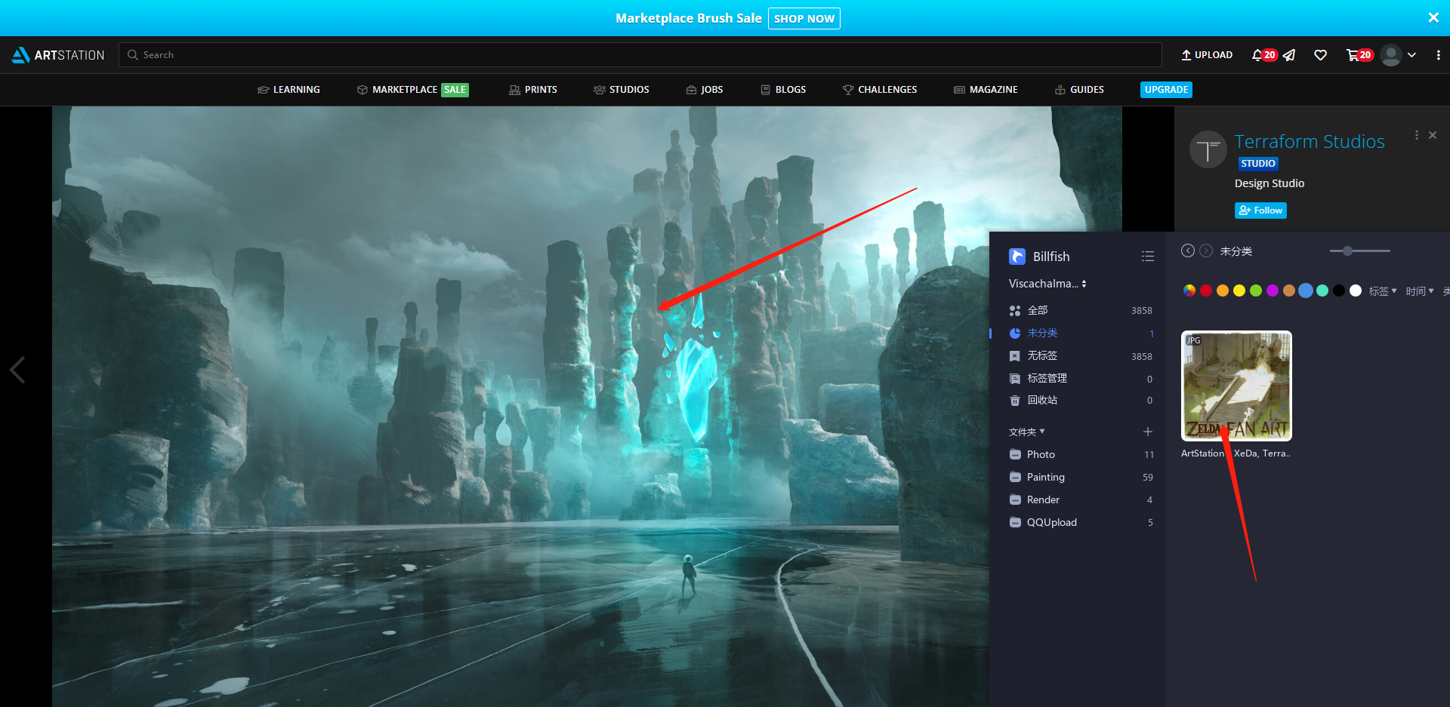Viewport: 1450px width, 707px height.
Task: Open the MAGAZINE menu item
Action: 986,89
